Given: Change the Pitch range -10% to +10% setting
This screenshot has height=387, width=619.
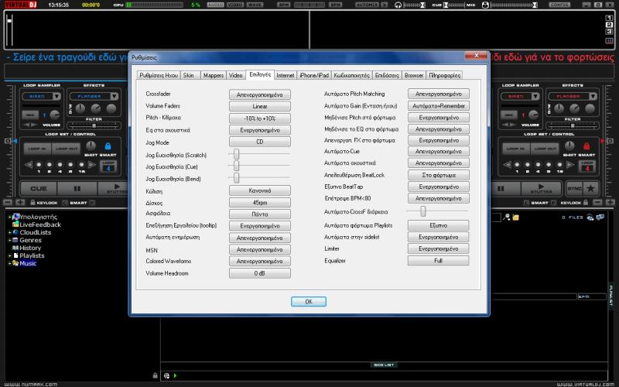Looking at the screenshot, I should click(x=260, y=118).
